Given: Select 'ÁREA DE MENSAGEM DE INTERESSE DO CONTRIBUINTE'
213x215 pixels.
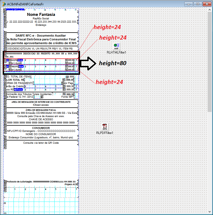Looking at the screenshot, I should tap(41, 102).
